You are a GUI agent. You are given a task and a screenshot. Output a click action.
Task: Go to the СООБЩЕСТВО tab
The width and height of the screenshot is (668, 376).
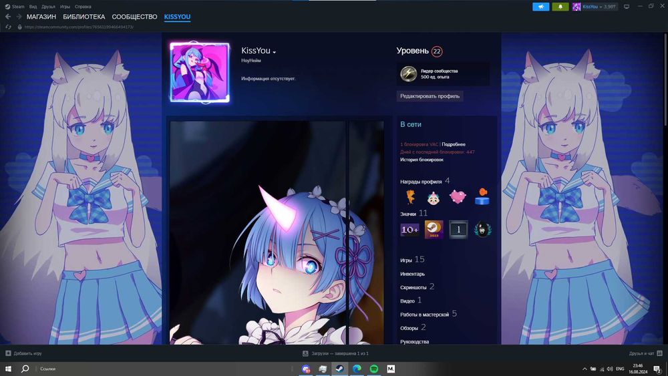pos(134,17)
